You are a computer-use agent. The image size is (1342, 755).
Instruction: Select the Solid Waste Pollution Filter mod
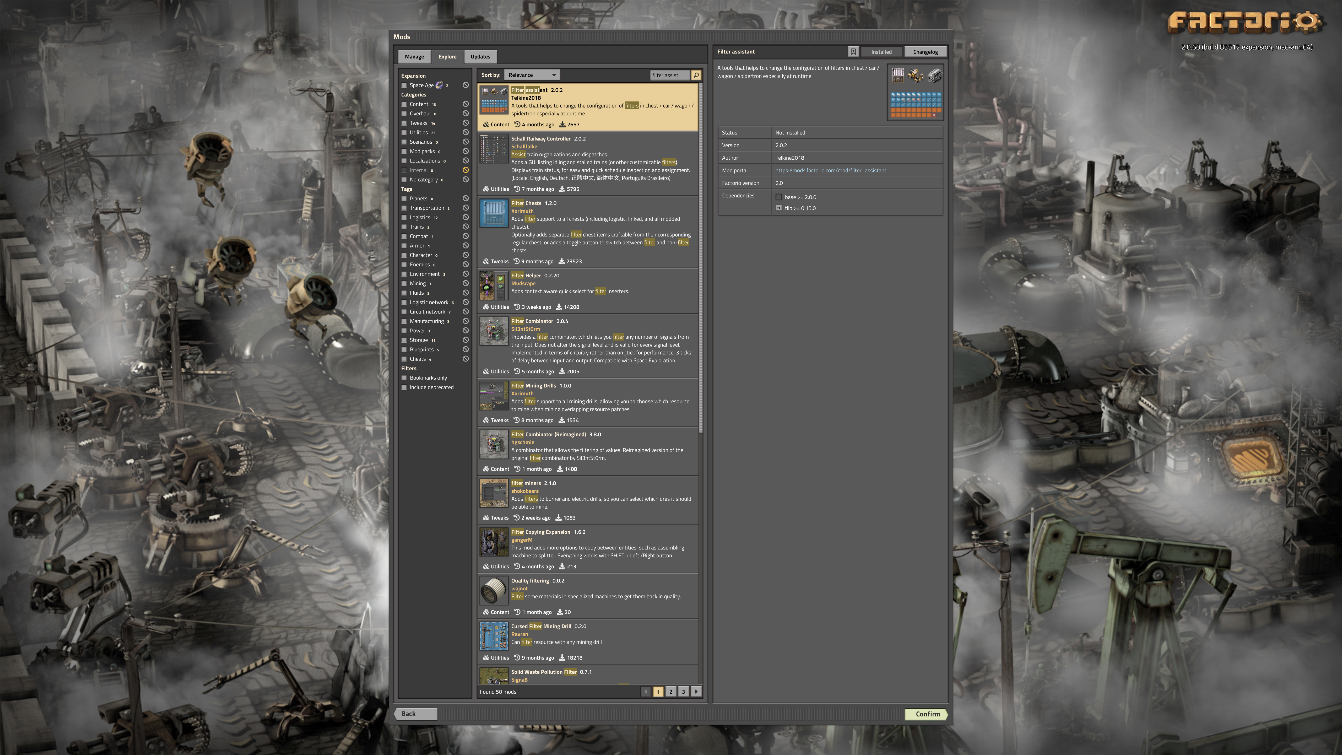coord(588,675)
